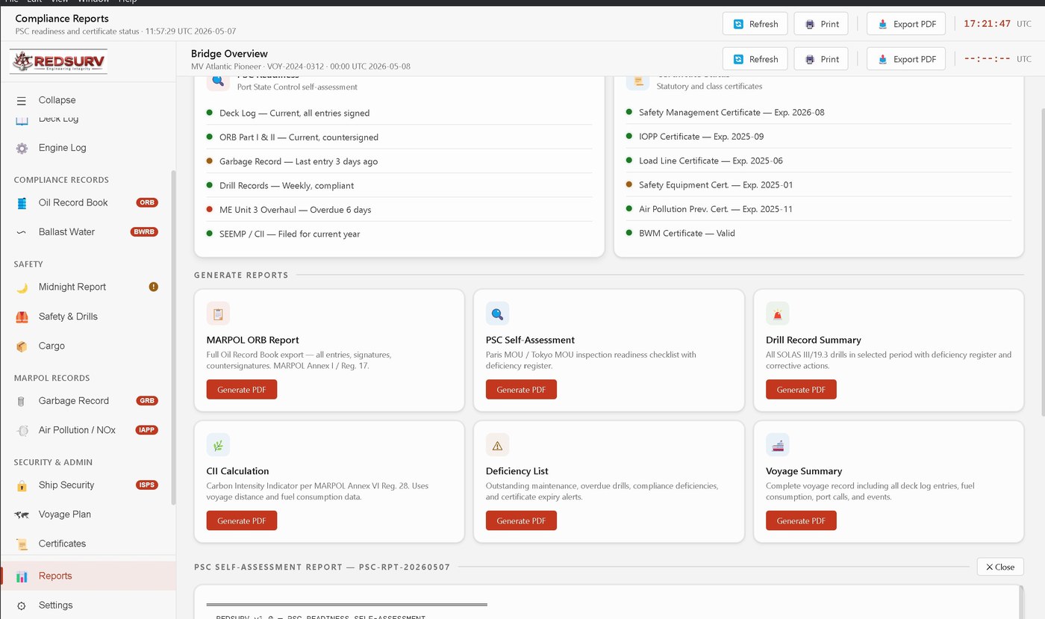
Task: Generate PDF for Deficiency List
Action: click(x=521, y=521)
